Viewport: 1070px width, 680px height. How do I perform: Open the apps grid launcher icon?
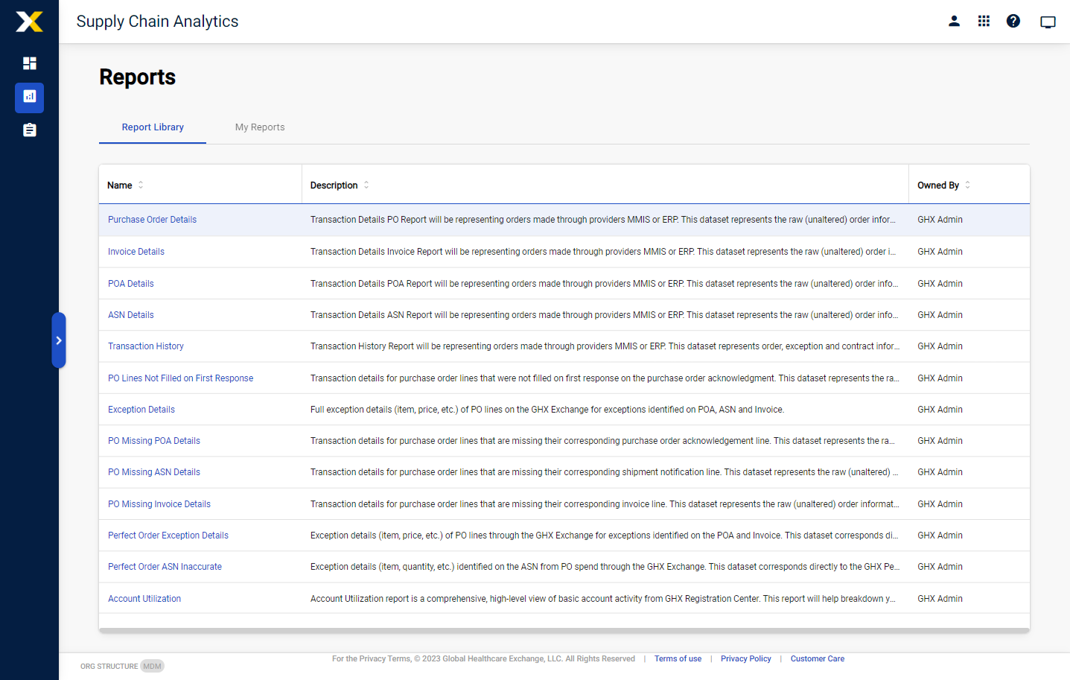tap(984, 22)
